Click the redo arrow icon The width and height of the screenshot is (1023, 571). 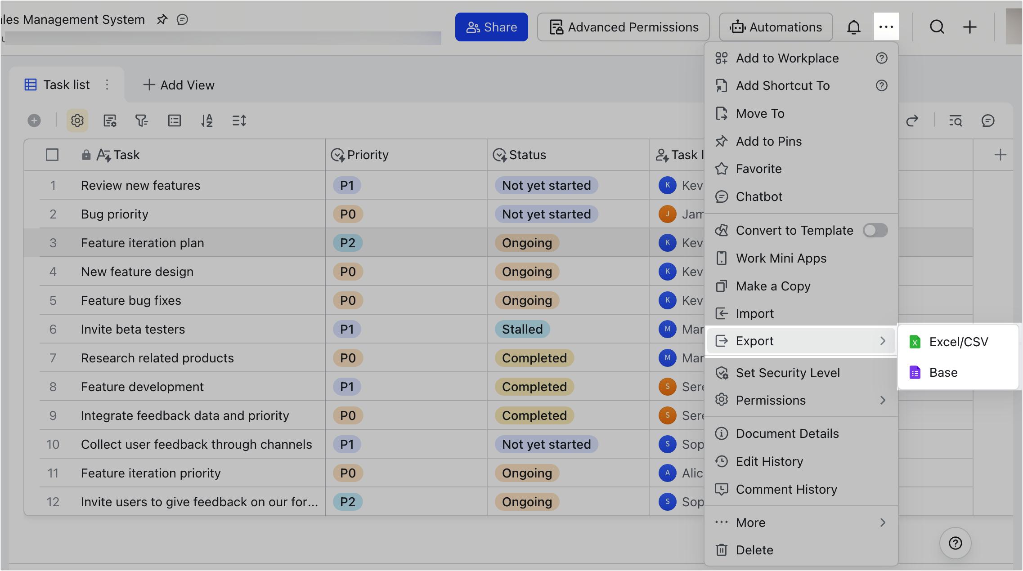pos(913,120)
